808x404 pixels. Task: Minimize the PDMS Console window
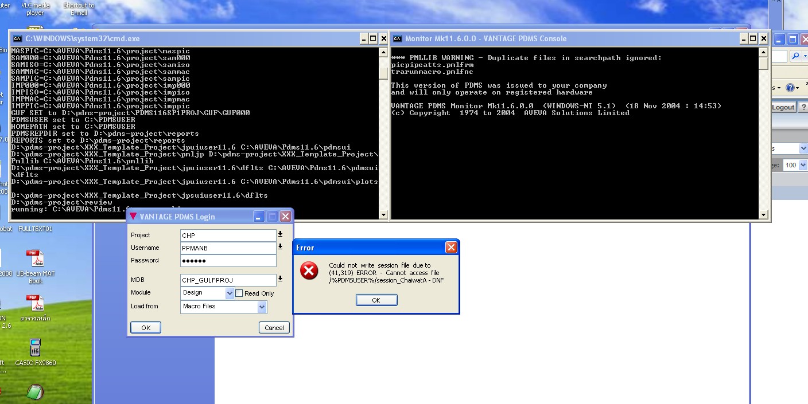[744, 38]
